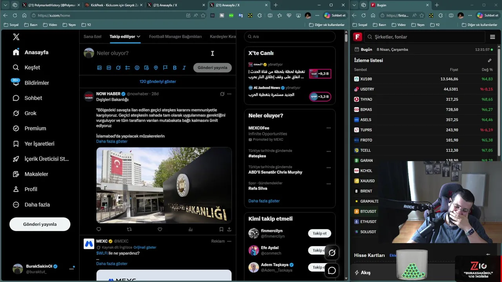Click the X search box Ara
The width and height of the screenshot is (502, 282).
(290, 36)
